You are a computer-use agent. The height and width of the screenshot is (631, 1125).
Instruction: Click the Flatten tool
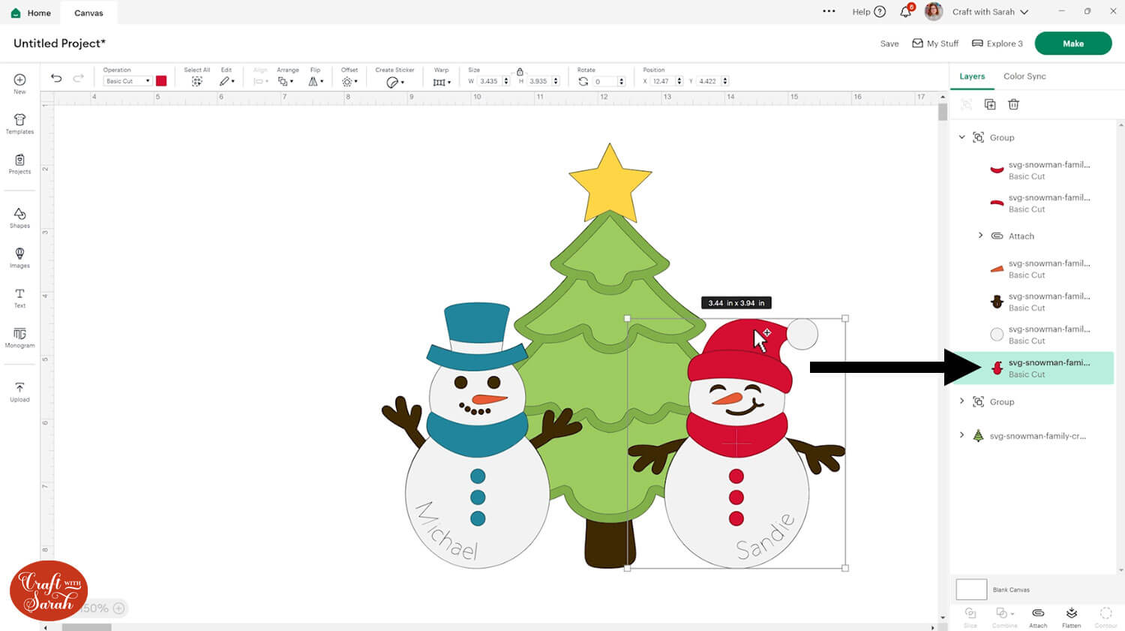click(x=1071, y=617)
